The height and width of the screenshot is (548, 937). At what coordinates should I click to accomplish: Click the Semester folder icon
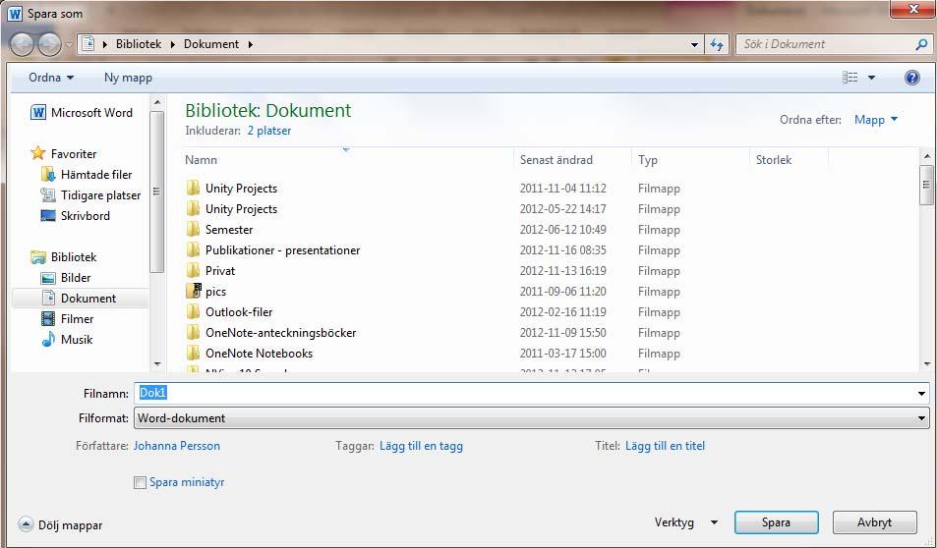point(193,229)
